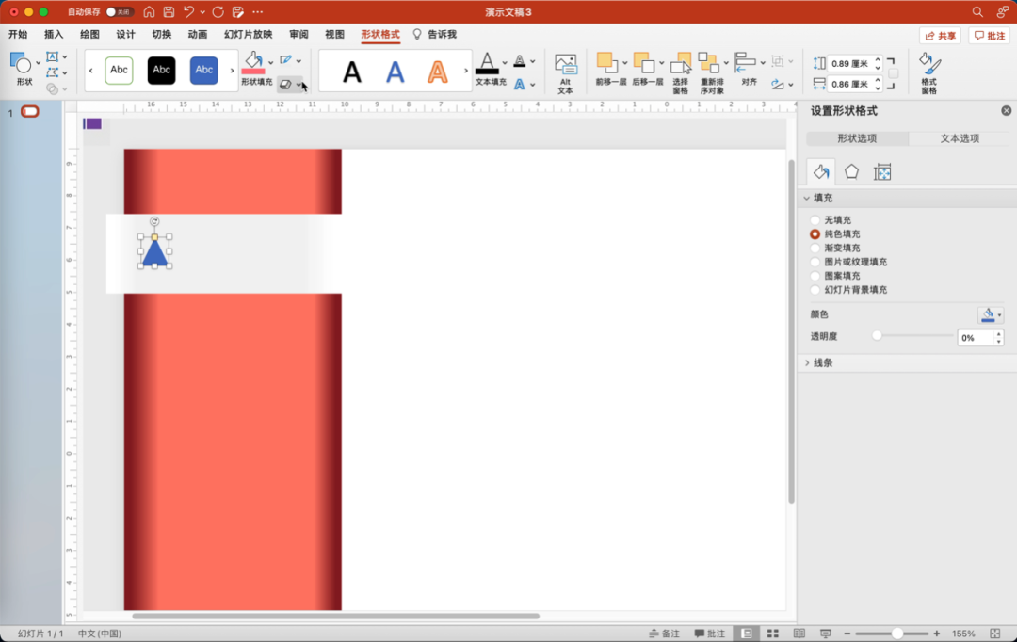Viewport: 1017px width, 642px height.
Task: Open the size and properties panel icon
Action: coord(882,172)
